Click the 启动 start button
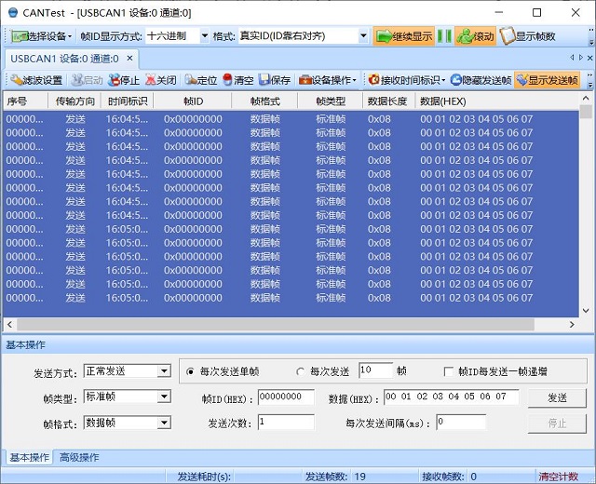This screenshot has height=484, width=596. click(87, 80)
